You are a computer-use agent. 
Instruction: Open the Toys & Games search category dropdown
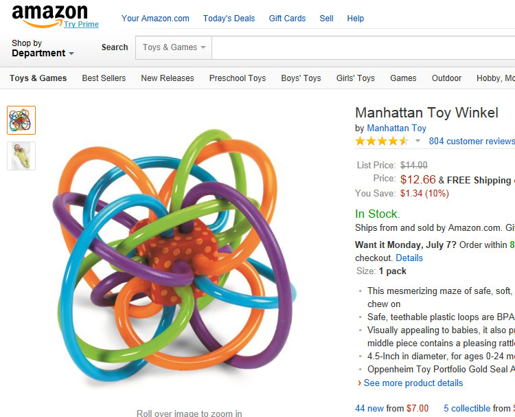pos(174,47)
